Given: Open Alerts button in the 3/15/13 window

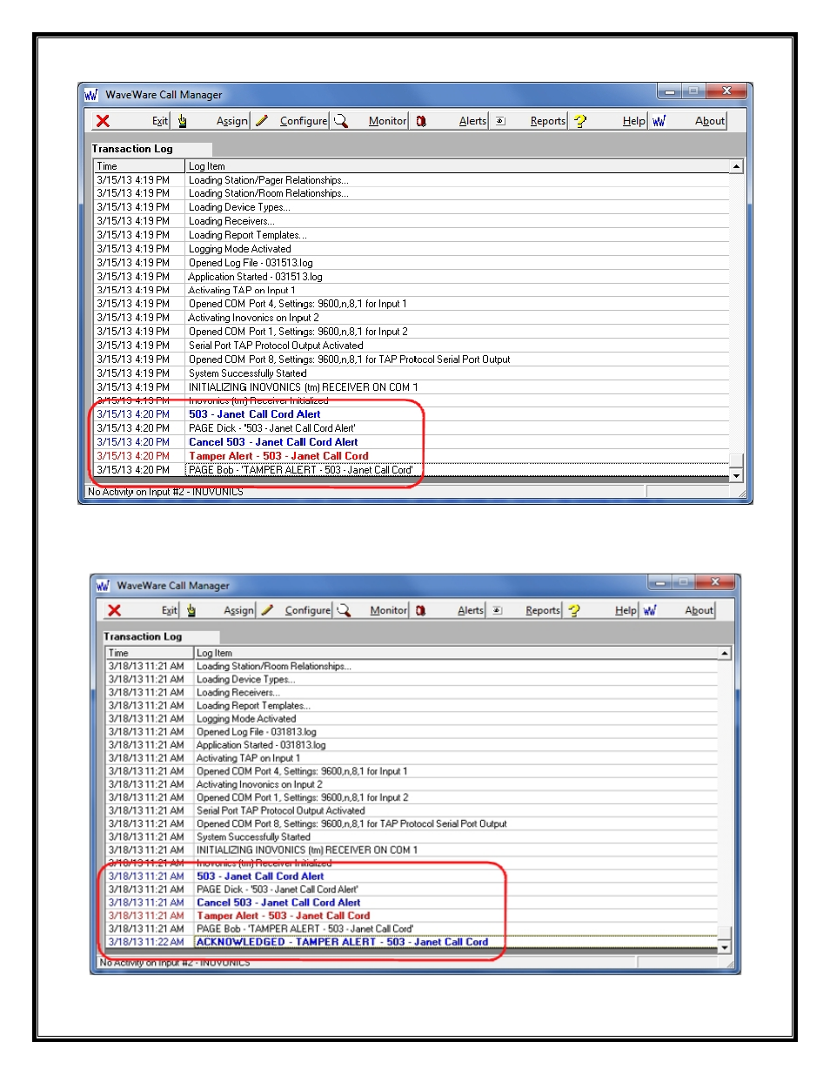Looking at the screenshot, I should (451, 121).
